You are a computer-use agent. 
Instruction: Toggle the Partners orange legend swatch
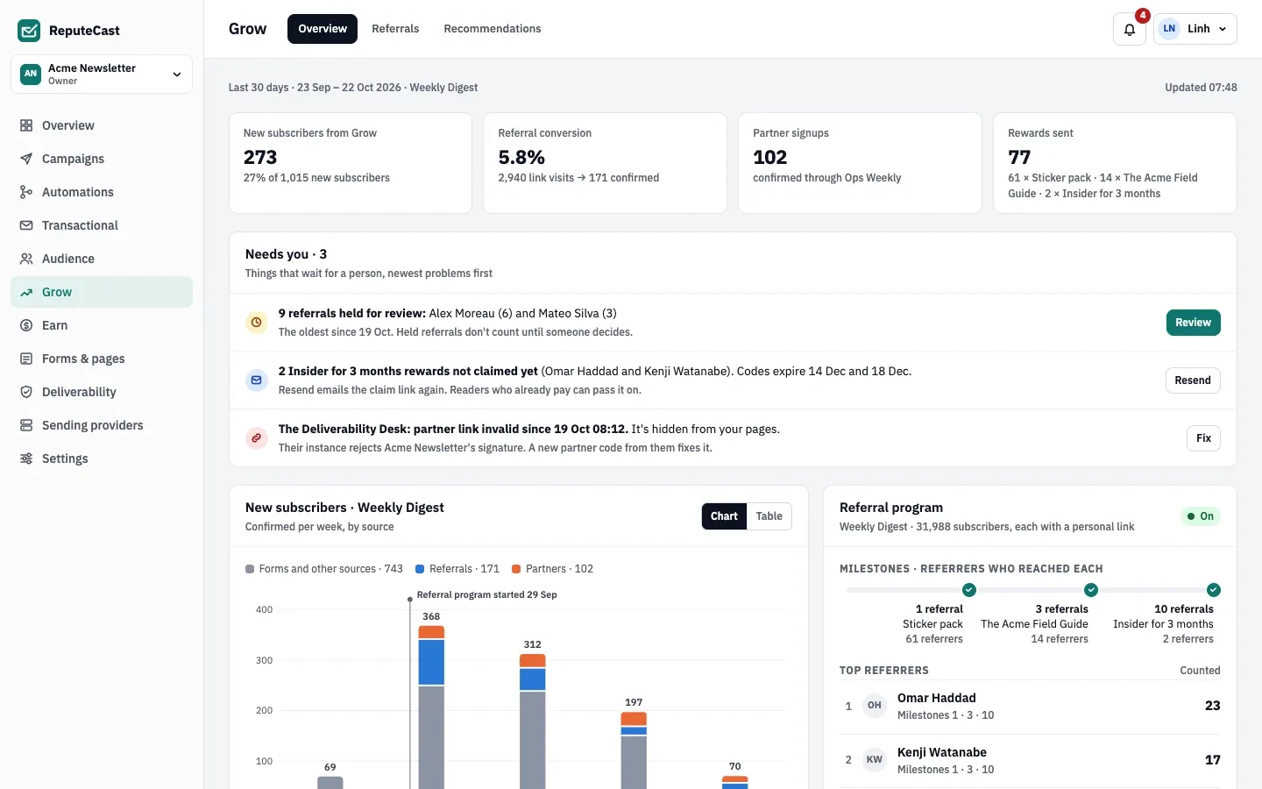coord(516,569)
